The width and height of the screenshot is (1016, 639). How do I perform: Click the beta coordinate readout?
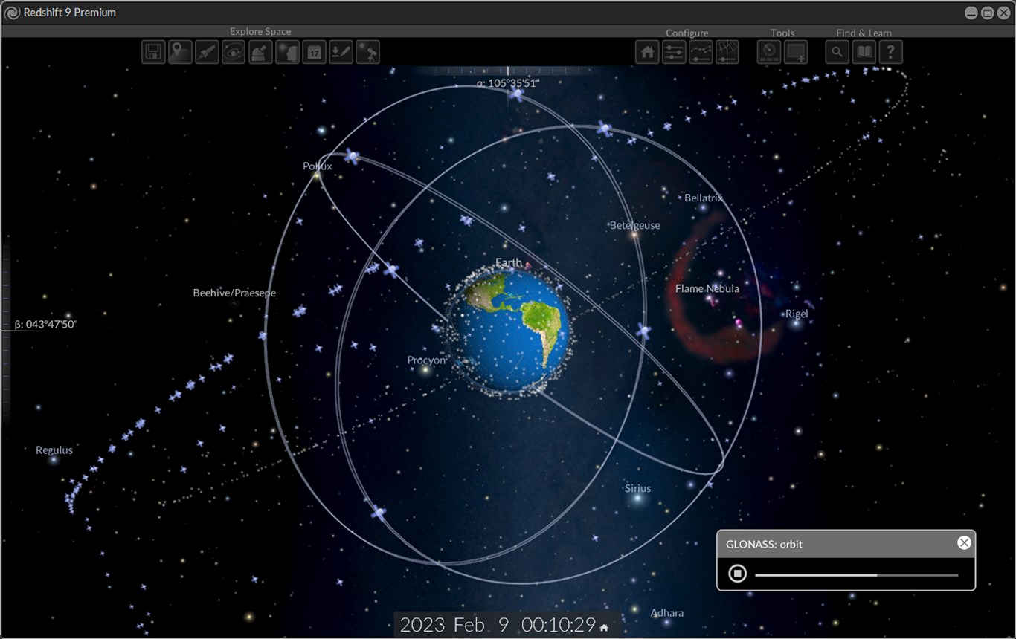(46, 325)
